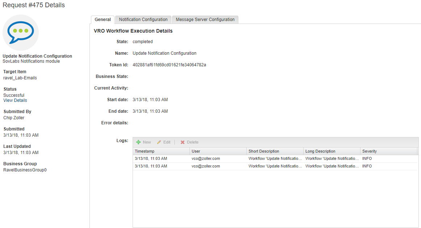421x228 pixels.
Task: Switch to the General tab
Action: [103, 20]
